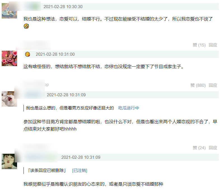Viewport: 220px width, 189px height.
Task: Open the 吃瓜进行中 user link
Action: [x=129, y=108]
